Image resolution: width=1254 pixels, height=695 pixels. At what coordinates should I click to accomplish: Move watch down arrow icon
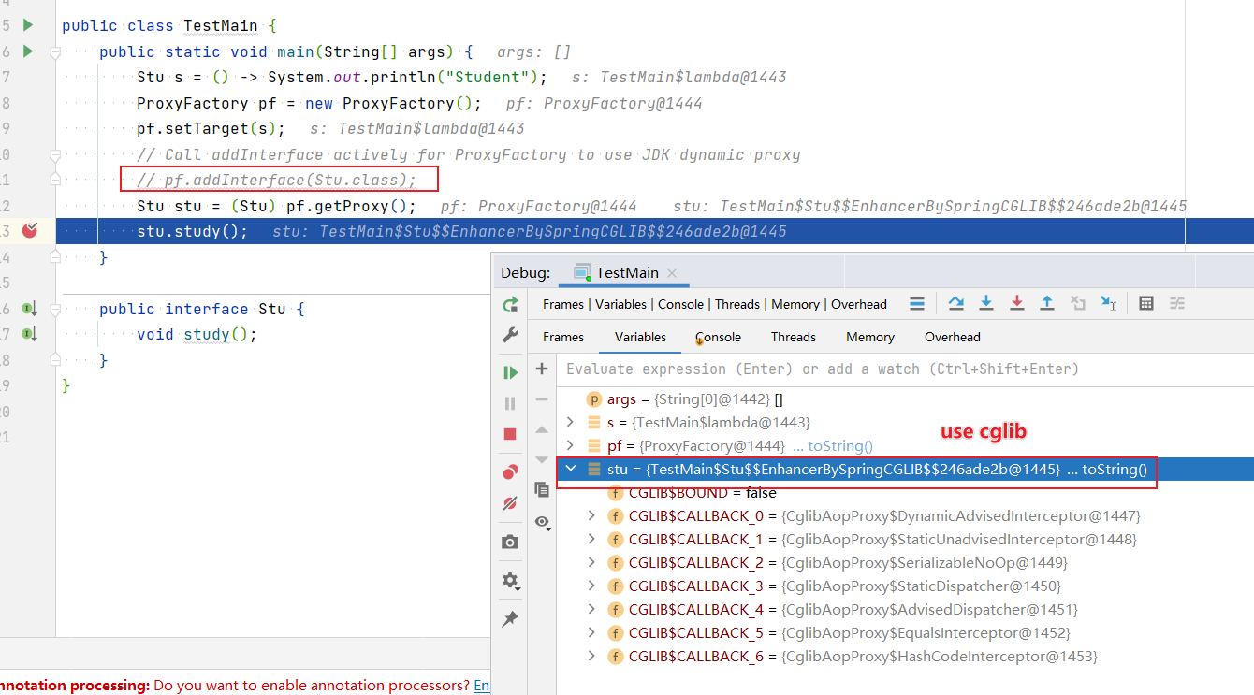541,459
